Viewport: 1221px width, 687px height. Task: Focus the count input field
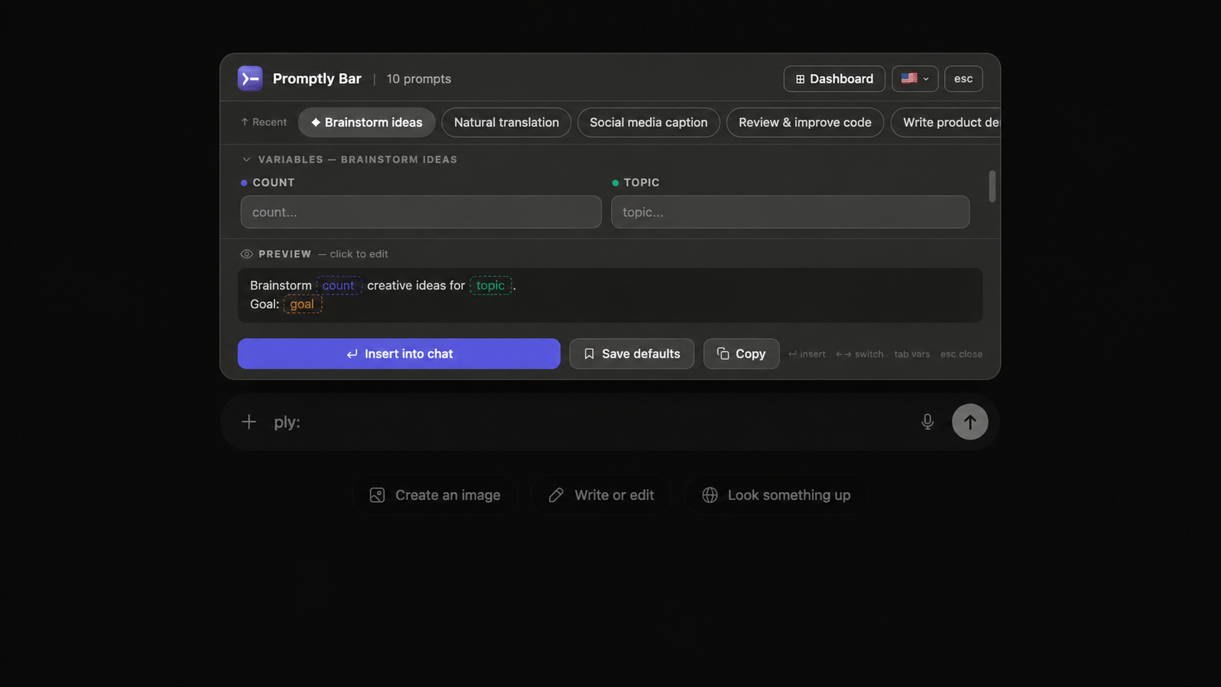[x=421, y=212]
